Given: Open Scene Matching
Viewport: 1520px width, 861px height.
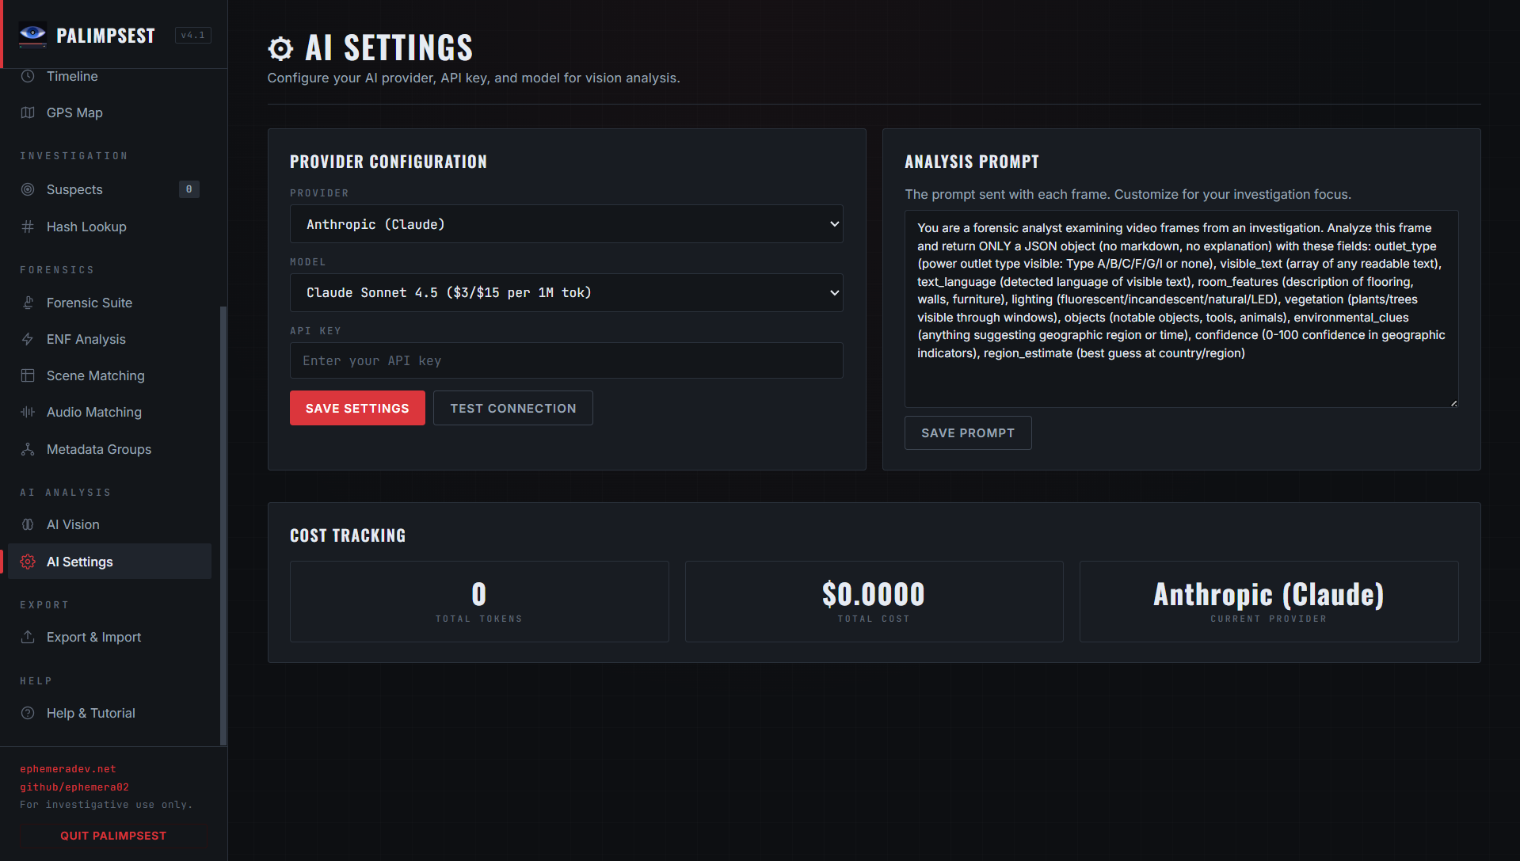Looking at the screenshot, I should [109, 375].
